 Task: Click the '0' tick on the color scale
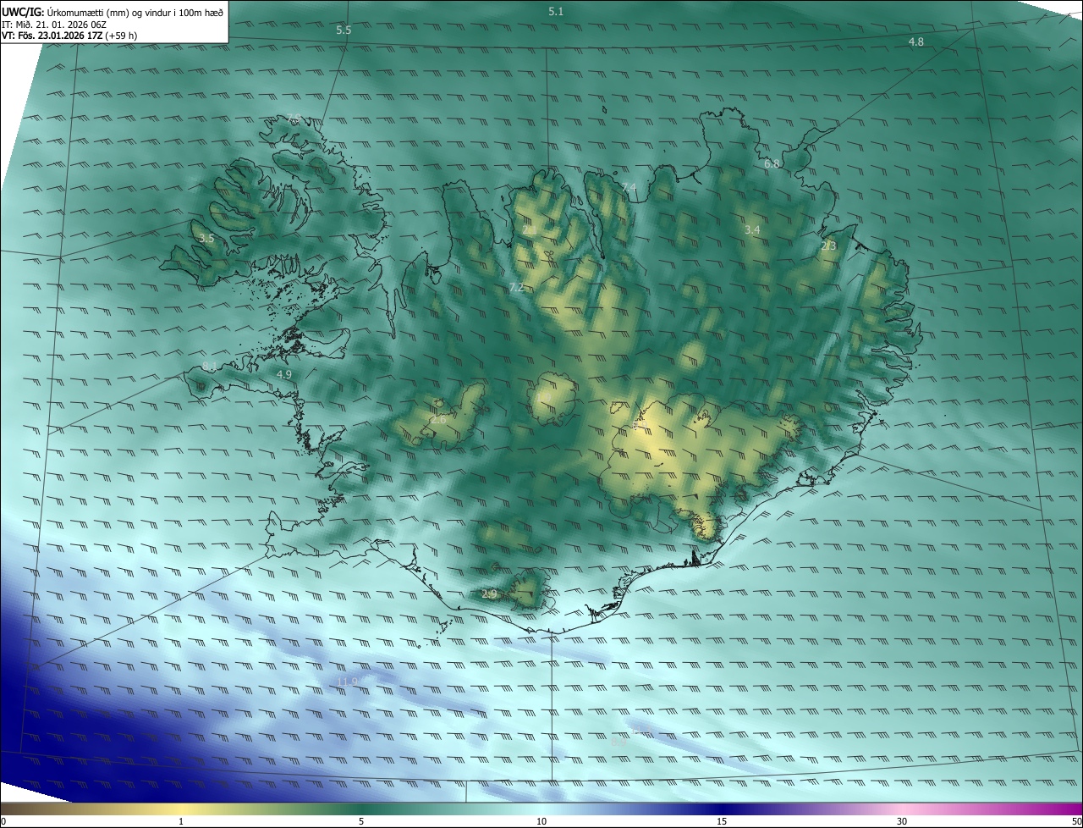tap(3, 821)
